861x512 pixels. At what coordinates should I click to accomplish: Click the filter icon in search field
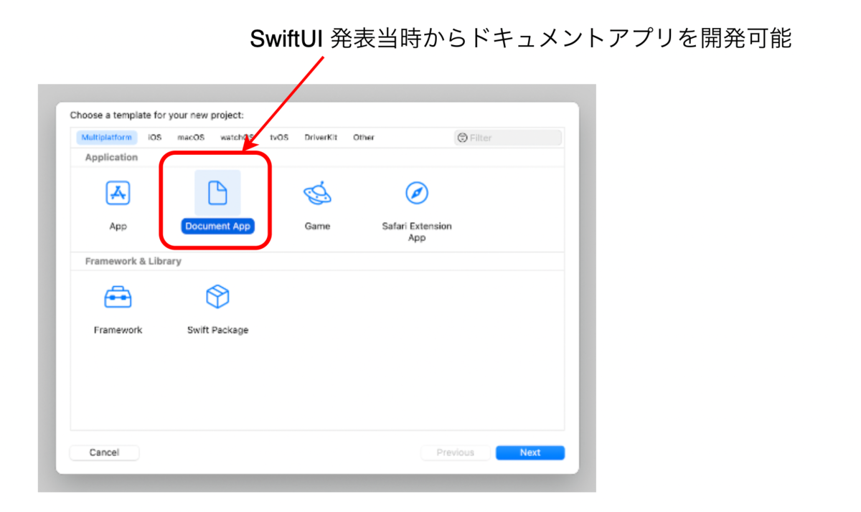tap(463, 138)
